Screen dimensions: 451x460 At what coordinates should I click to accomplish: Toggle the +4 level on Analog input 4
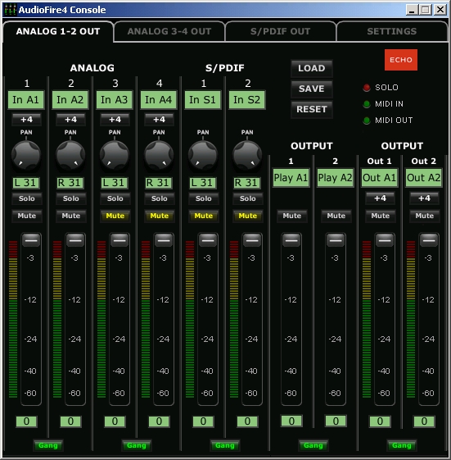(159, 120)
